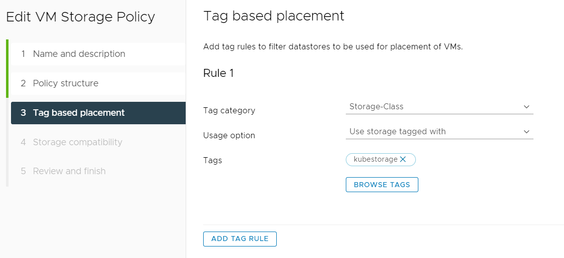Screen dimensions: 564x258
Task: Click the Tag based placement page heading
Action: tap(274, 16)
